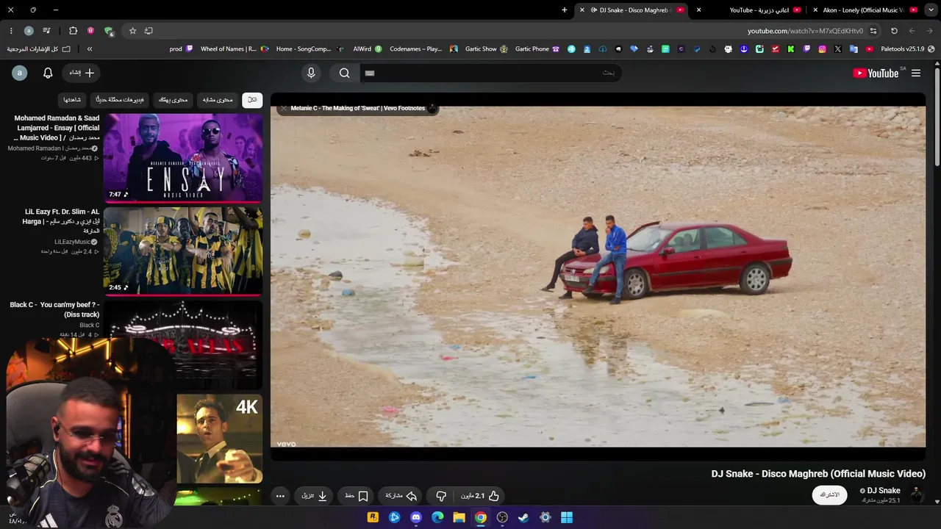
Task: Open the YouTube account avatar menu
Action: (20, 73)
